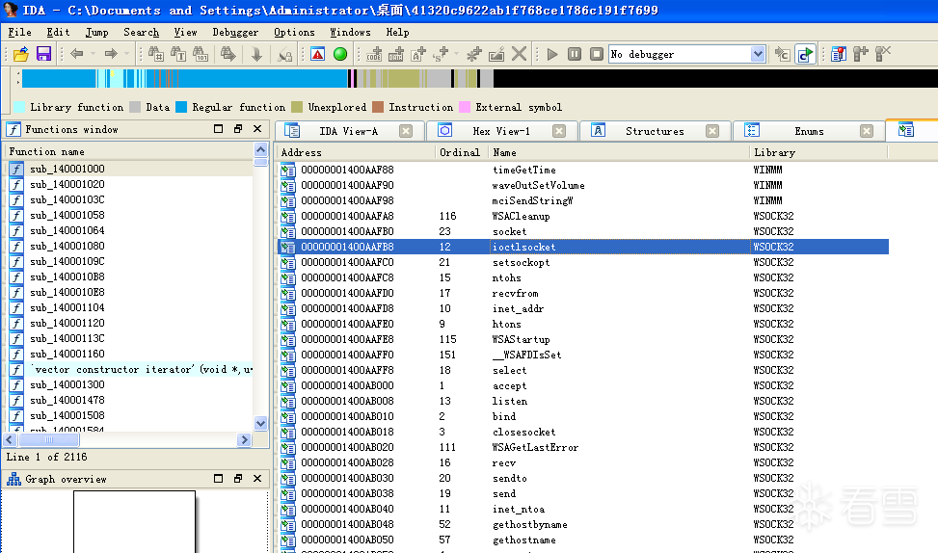Open the File menu
938x553 pixels.
tap(19, 33)
